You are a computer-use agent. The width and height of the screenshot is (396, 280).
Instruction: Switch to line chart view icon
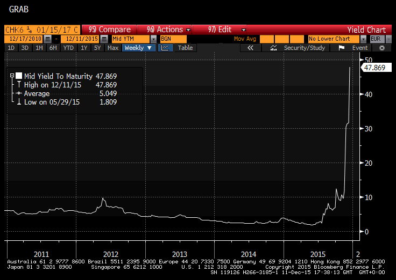(165, 48)
